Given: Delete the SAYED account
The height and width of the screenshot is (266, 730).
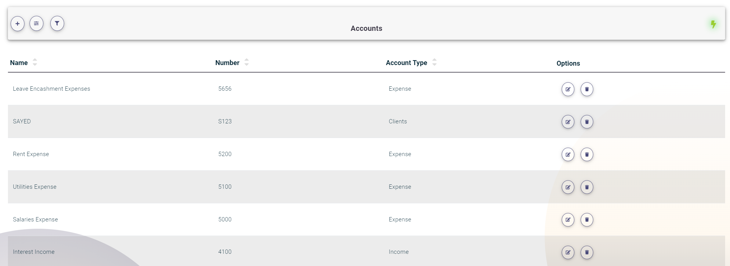Looking at the screenshot, I should (x=587, y=122).
